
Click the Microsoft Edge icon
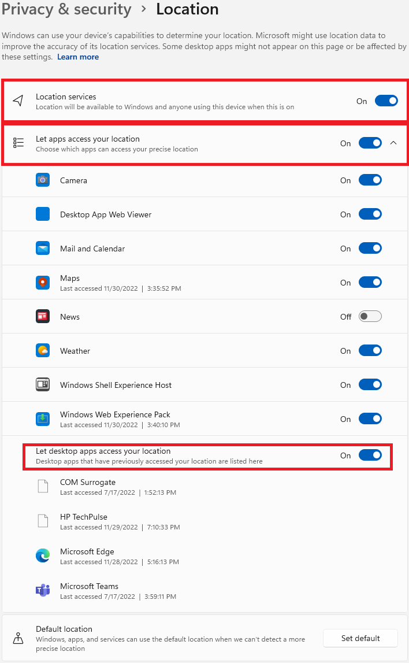click(x=43, y=556)
